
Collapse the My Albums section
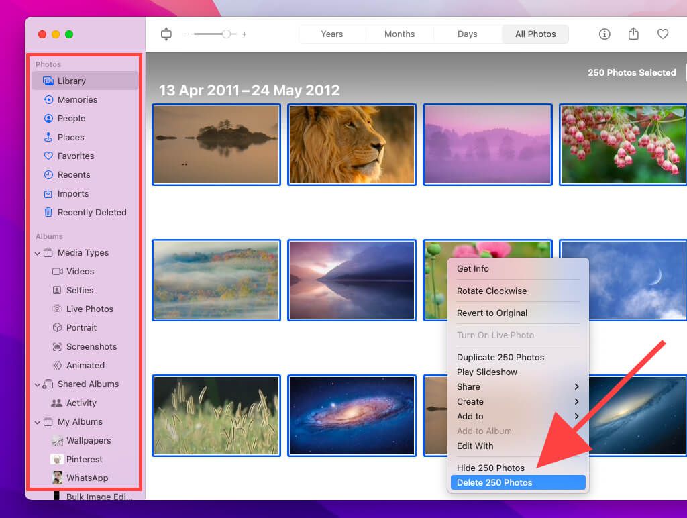(x=38, y=422)
